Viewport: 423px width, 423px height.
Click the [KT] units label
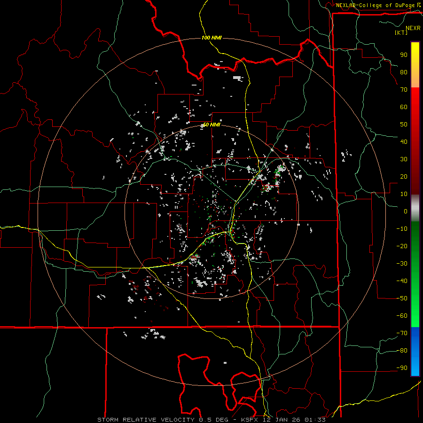[401, 32]
